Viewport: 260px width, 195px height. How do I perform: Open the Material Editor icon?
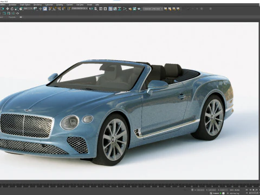tap(125, 9)
